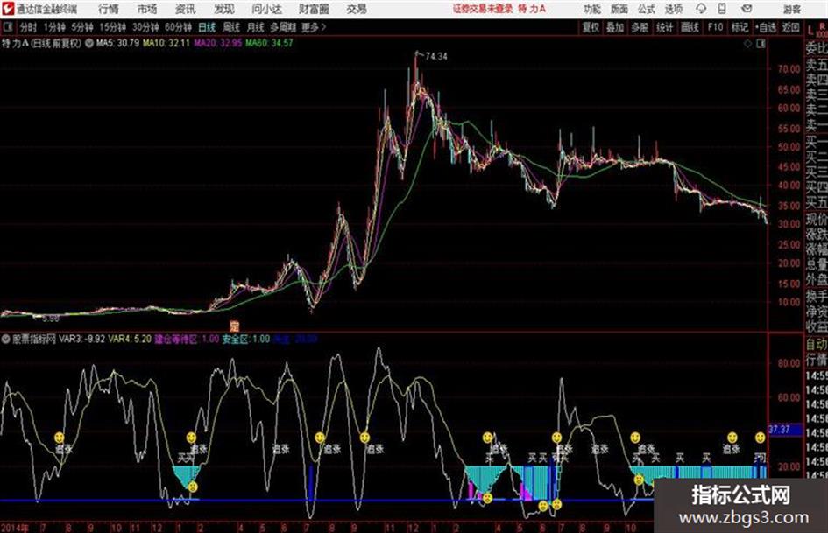Open the 功能 menu

(592, 9)
